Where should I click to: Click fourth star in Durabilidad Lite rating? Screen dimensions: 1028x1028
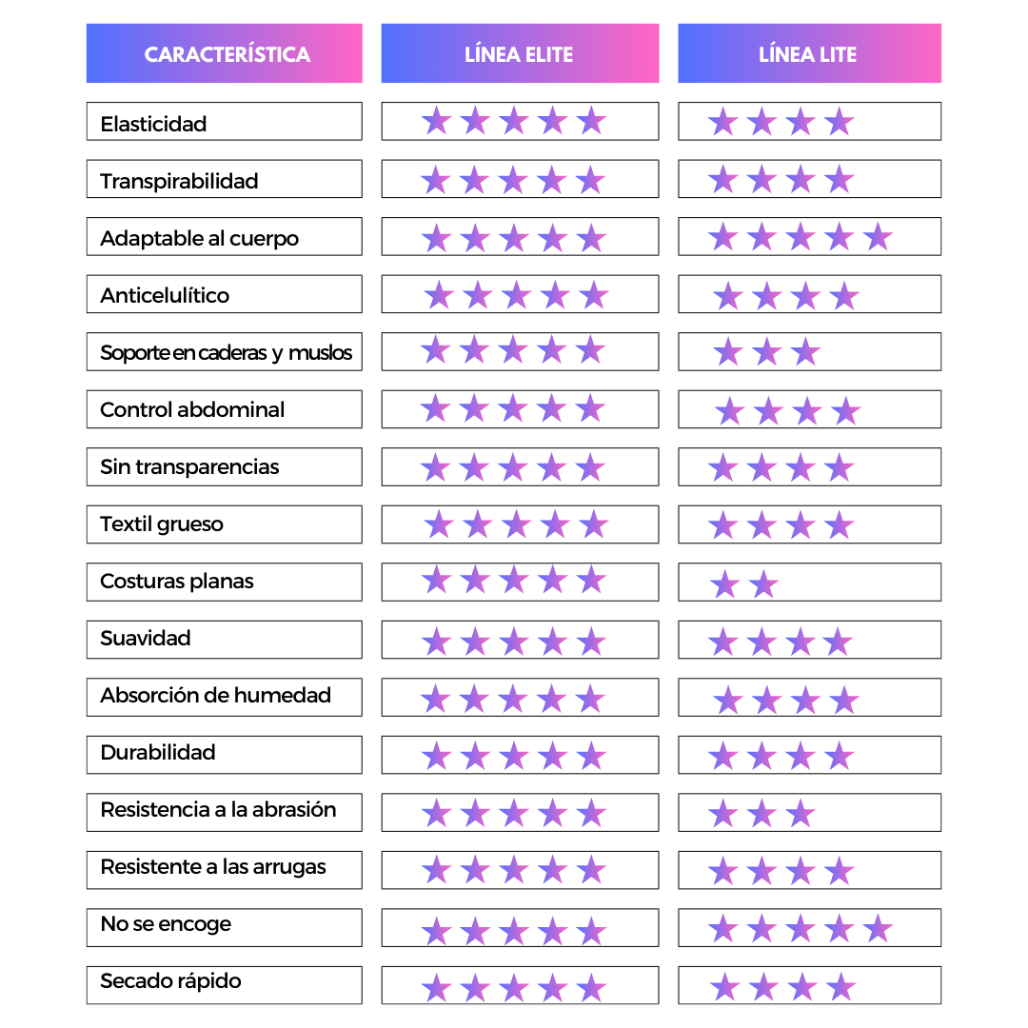click(840, 756)
